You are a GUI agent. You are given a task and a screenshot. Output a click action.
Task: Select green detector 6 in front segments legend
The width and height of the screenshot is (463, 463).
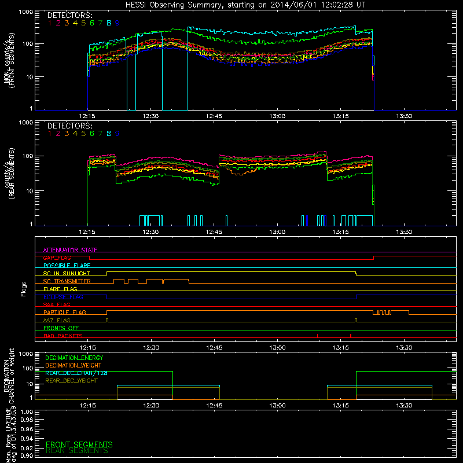92,23
